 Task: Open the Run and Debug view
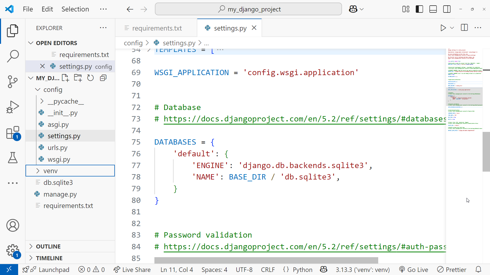point(13,107)
